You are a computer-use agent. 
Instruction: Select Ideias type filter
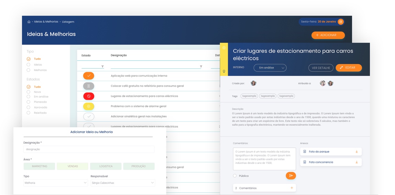[29, 65]
